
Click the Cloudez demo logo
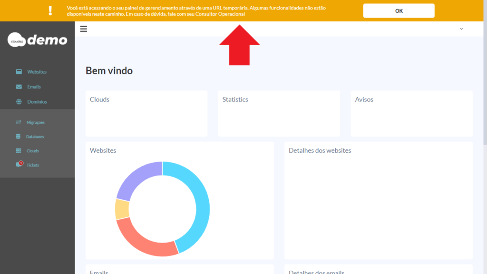(38, 39)
